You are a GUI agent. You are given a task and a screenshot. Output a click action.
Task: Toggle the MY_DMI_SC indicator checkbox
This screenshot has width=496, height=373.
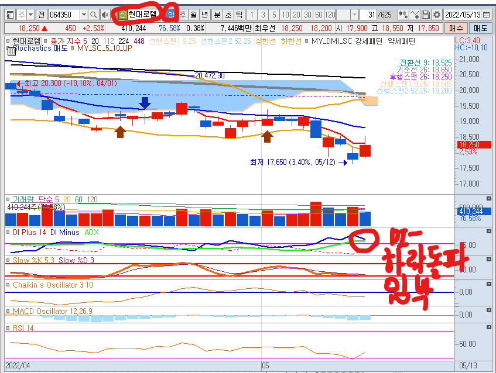pyautogui.click(x=306, y=41)
